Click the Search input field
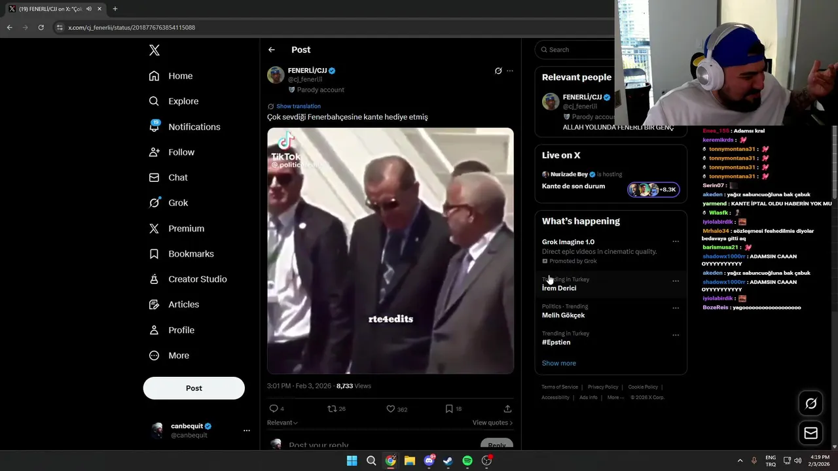This screenshot has height=471, width=838. (579, 50)
